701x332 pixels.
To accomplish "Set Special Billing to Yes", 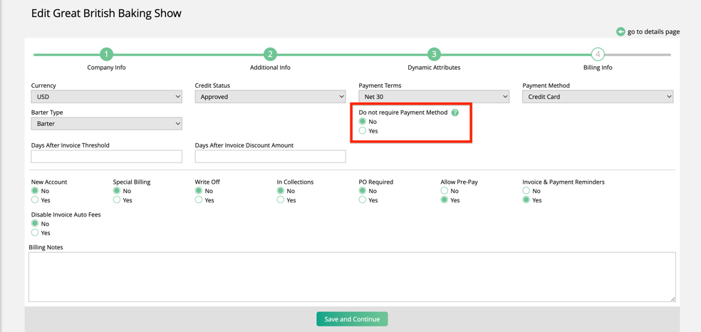I will [117, 200].
